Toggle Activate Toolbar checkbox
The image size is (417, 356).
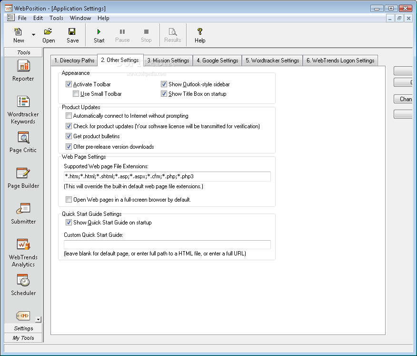pos(69,84)
